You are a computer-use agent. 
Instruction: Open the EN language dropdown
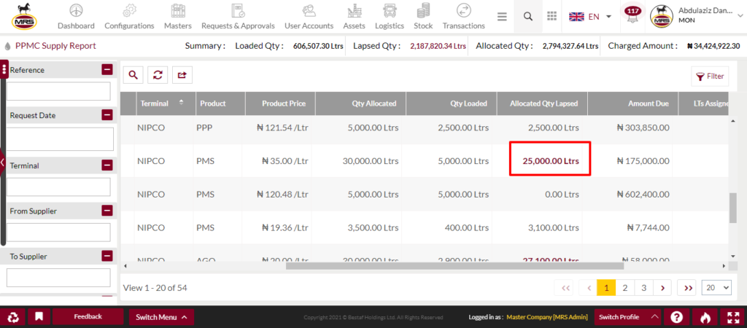point(590,17)
